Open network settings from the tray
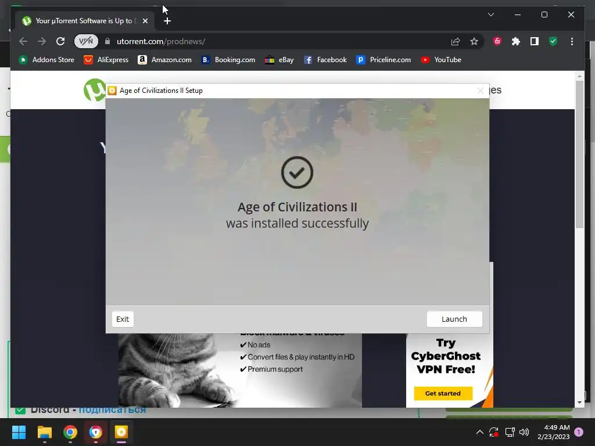595x446 pixels. tap(510, 432)
